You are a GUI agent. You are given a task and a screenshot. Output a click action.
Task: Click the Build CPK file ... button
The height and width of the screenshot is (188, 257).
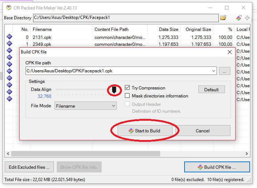pos(217,167)
